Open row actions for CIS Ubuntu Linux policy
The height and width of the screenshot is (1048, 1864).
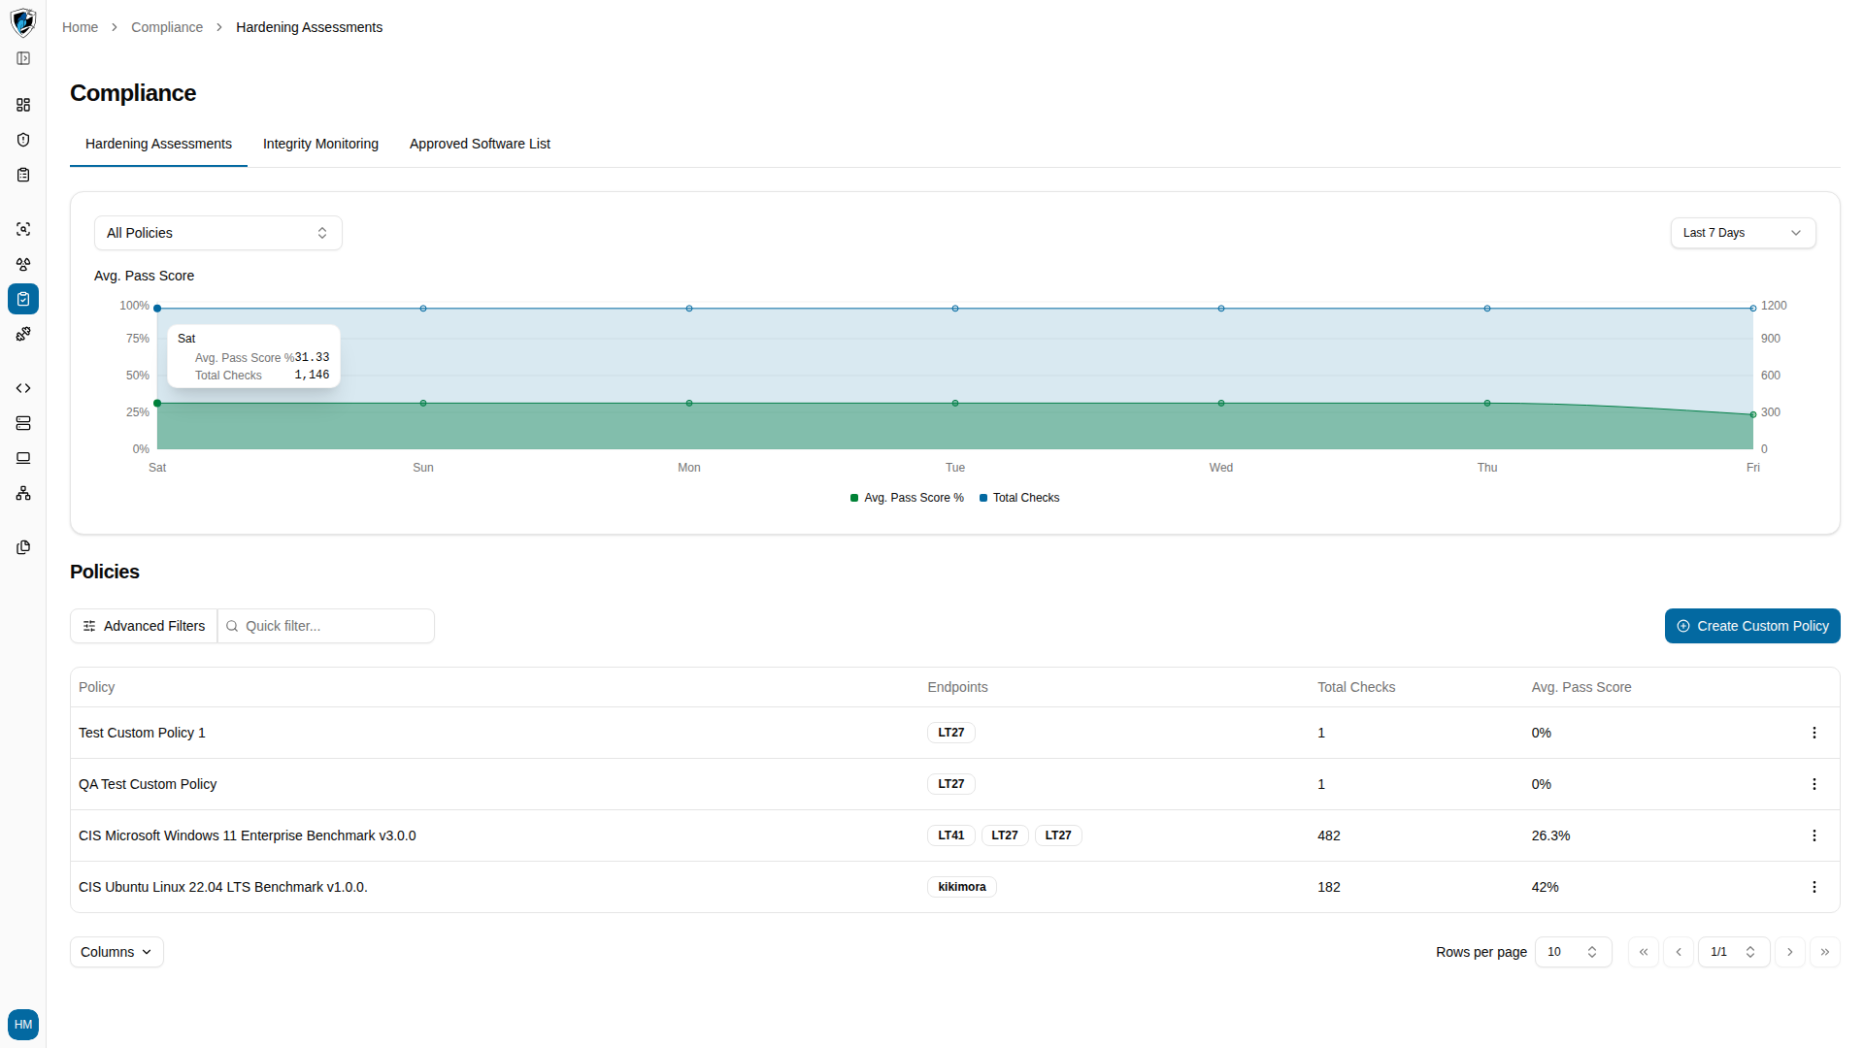point(1814,887)
